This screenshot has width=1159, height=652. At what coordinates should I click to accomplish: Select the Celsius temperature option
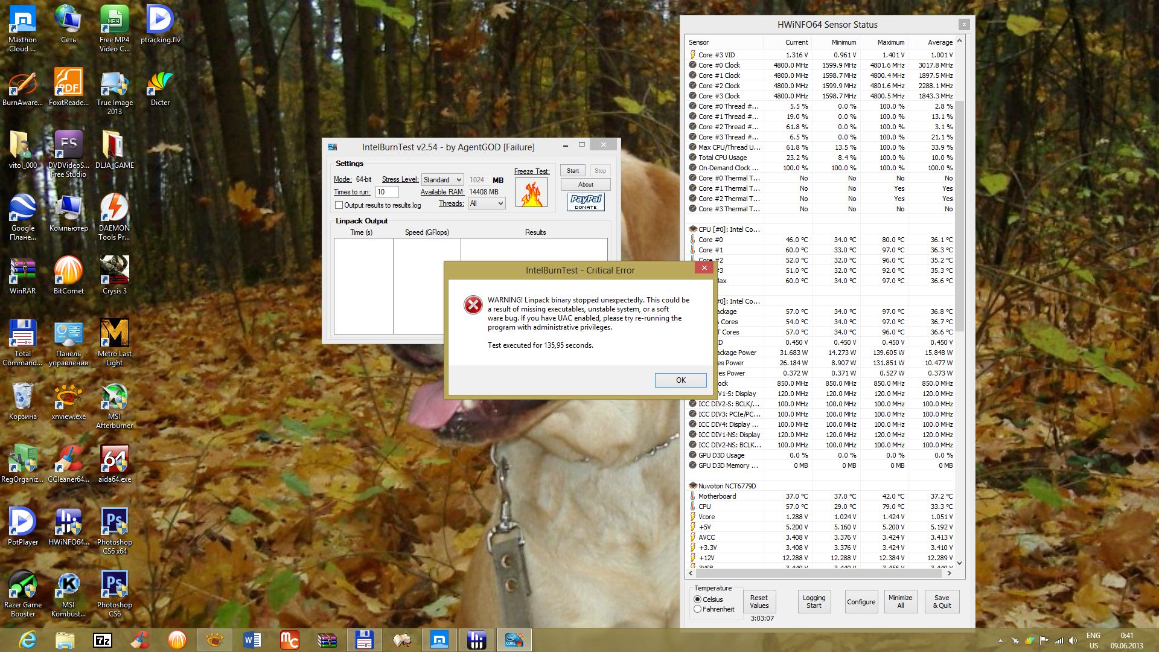pos(698,599)
